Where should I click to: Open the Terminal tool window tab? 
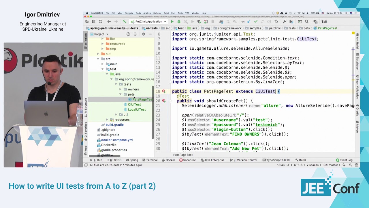point(150,160)
